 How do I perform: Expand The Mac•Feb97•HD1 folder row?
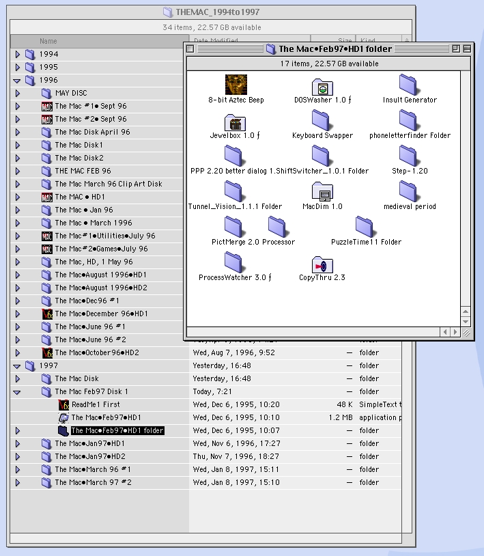17,431
